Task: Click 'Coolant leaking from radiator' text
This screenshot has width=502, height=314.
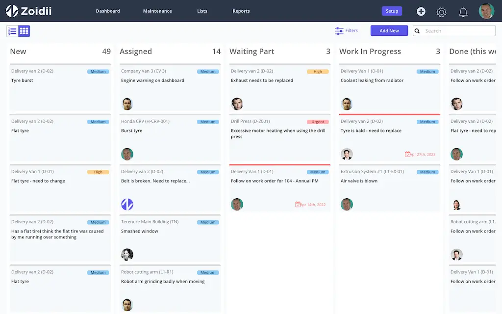Action: click(x=372, y=80)
